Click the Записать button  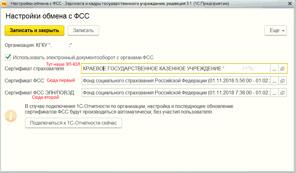pyautogui.click(x=83, y=31)
